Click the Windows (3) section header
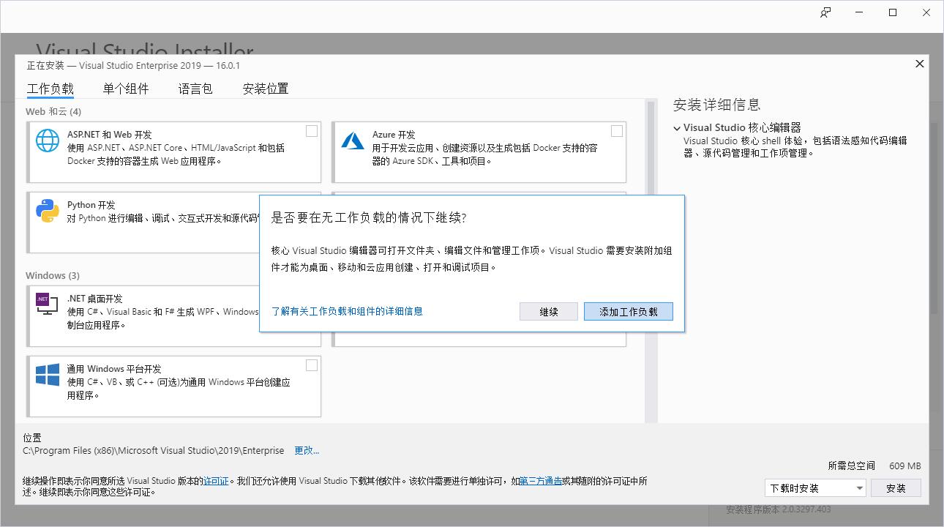Image resolution: width=944 pixels, height=527 pixels. [x=53, y=275]
